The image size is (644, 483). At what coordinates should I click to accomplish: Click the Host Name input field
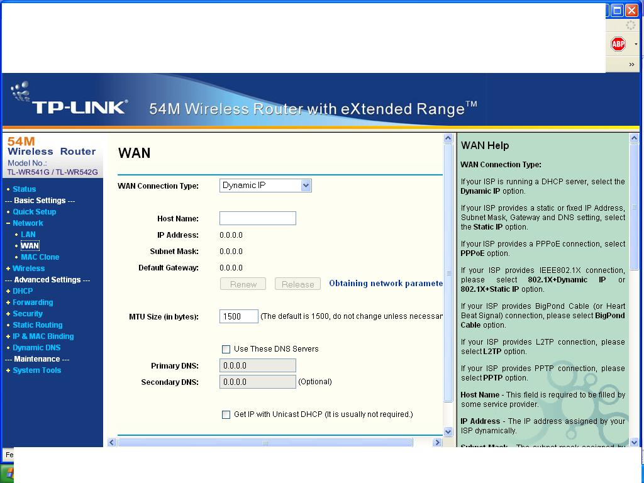click(257, 218)
